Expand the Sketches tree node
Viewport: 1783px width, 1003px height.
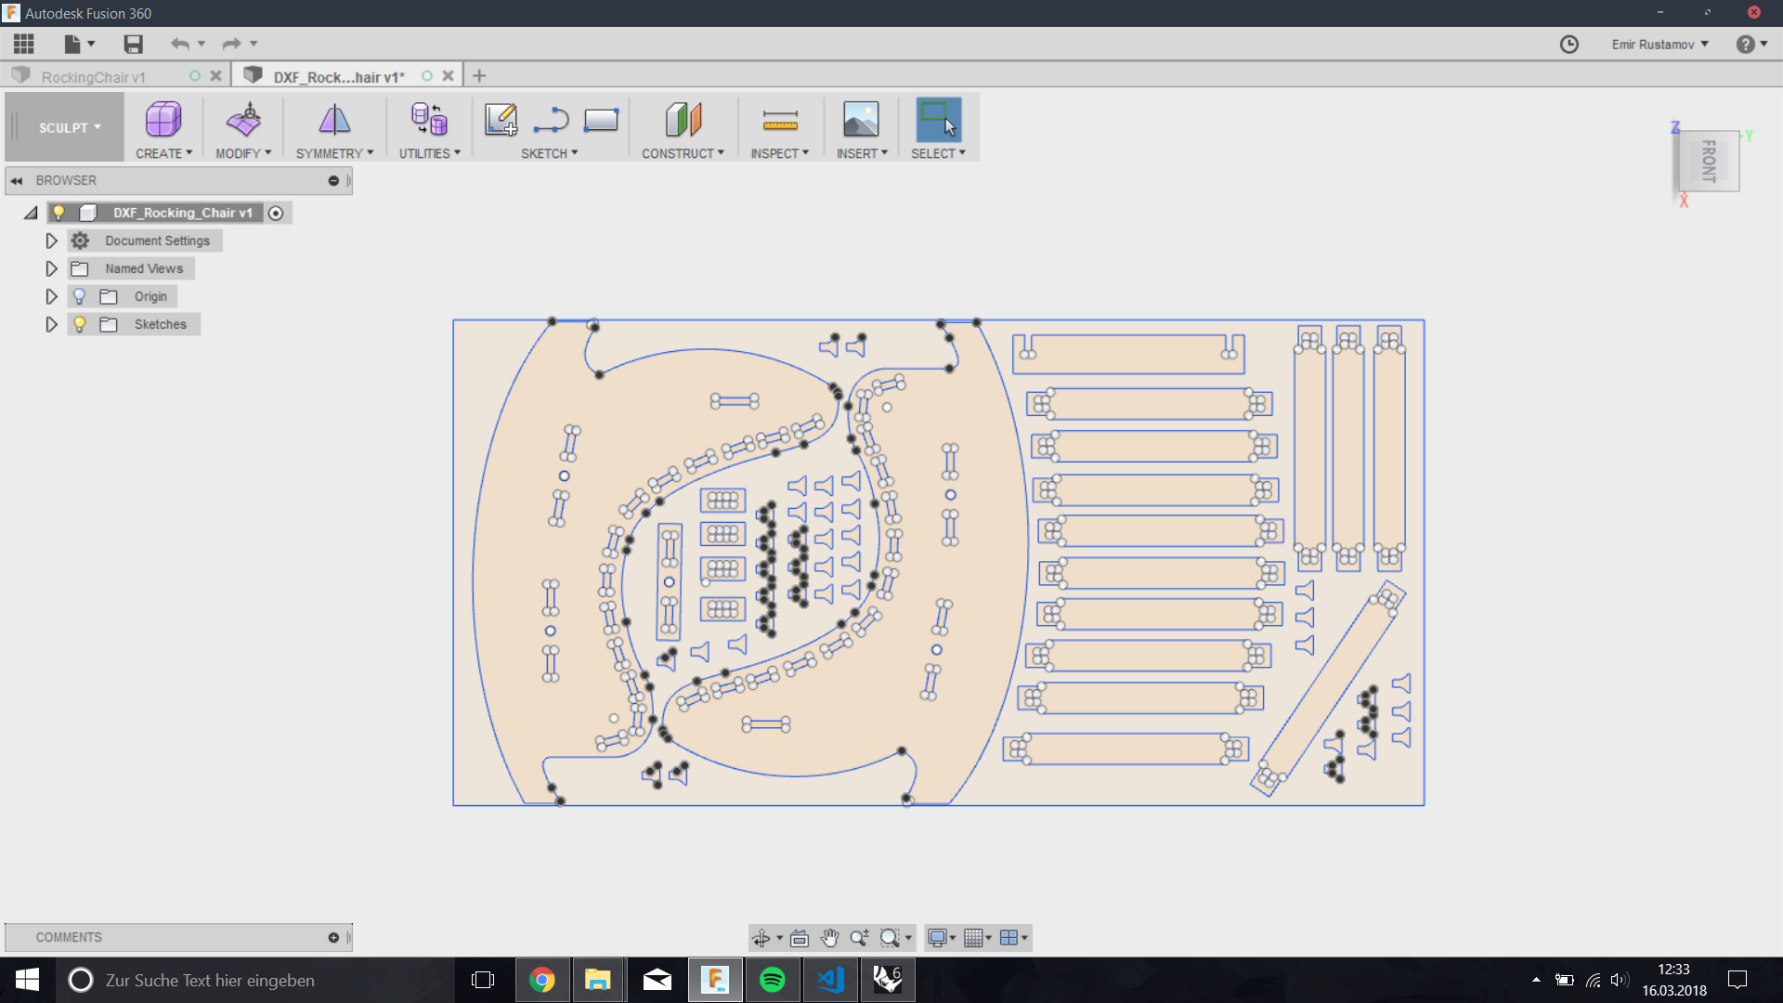51,324
